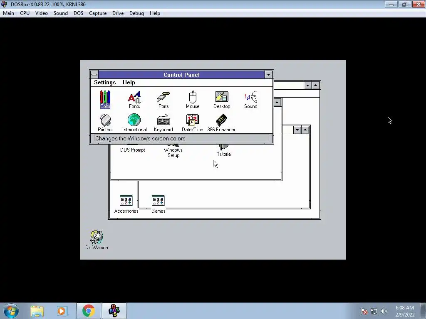Open the DOSBox-X DOS menu
Image resolution: width=426 pixels, height=319 pixels.
pyautogui.click(x=79, y=13)
